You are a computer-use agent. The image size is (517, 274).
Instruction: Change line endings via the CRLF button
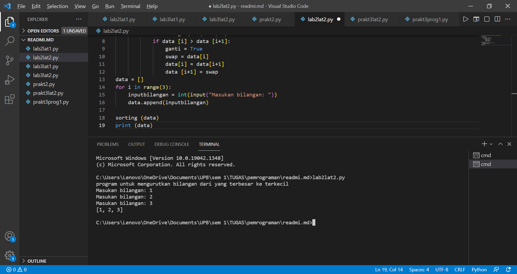coord(460,269)
